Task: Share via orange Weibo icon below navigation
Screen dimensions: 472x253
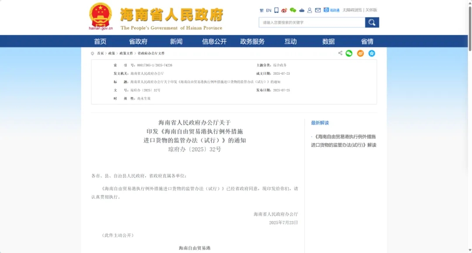Action: coord(360,53)
